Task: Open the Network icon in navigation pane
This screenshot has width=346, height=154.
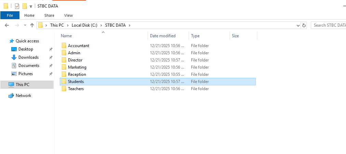Action: (x=23, y=96)
